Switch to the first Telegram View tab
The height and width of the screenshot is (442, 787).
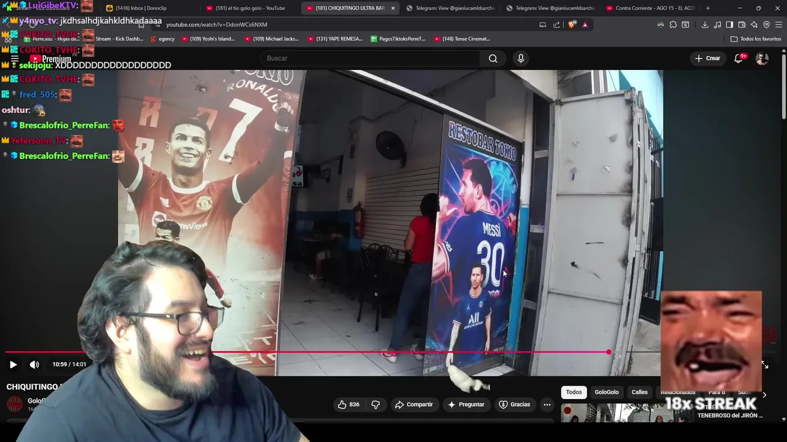pos(450,8)
